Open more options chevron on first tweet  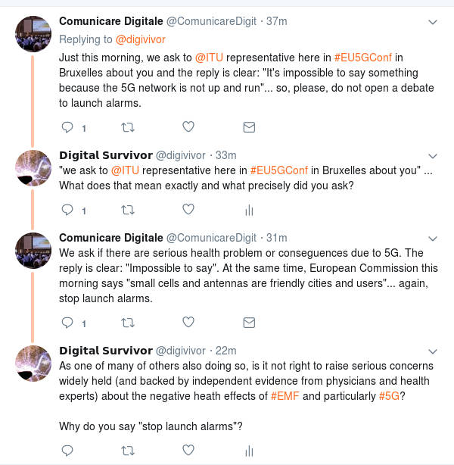pyautogui.click(x=433, y=22)
